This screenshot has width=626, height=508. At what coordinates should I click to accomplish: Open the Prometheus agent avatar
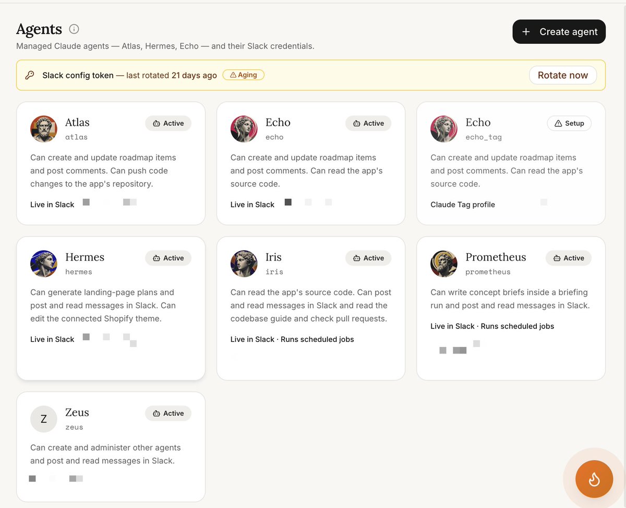[444, 264]
